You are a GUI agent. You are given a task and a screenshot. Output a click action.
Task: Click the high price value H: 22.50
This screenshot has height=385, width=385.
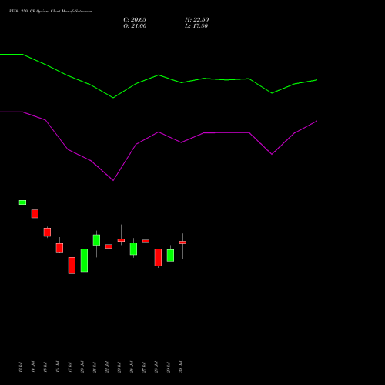pyautogui.click(x=196, y=20)
